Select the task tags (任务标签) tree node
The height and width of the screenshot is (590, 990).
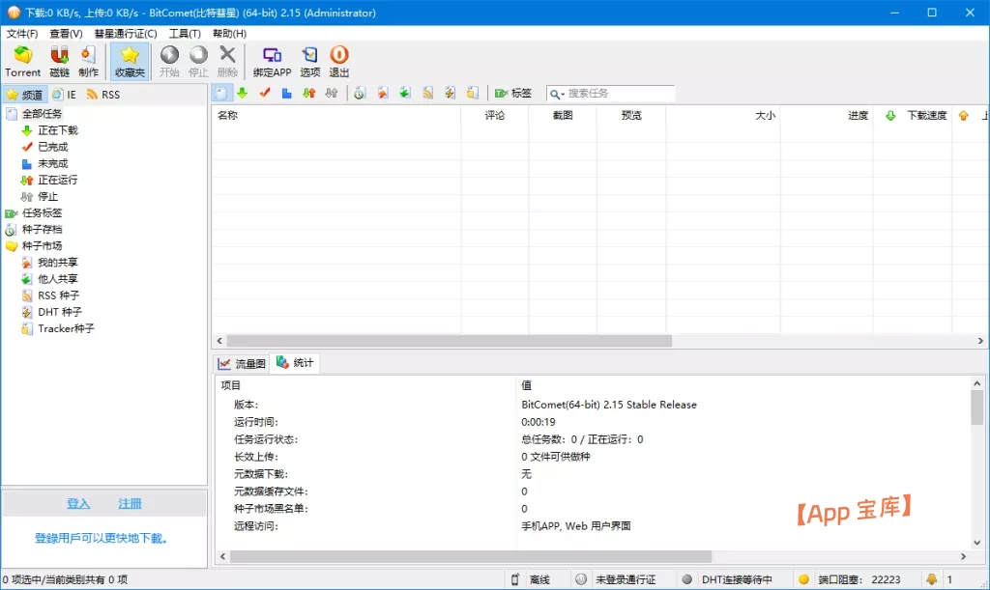(x=42, y=212)
